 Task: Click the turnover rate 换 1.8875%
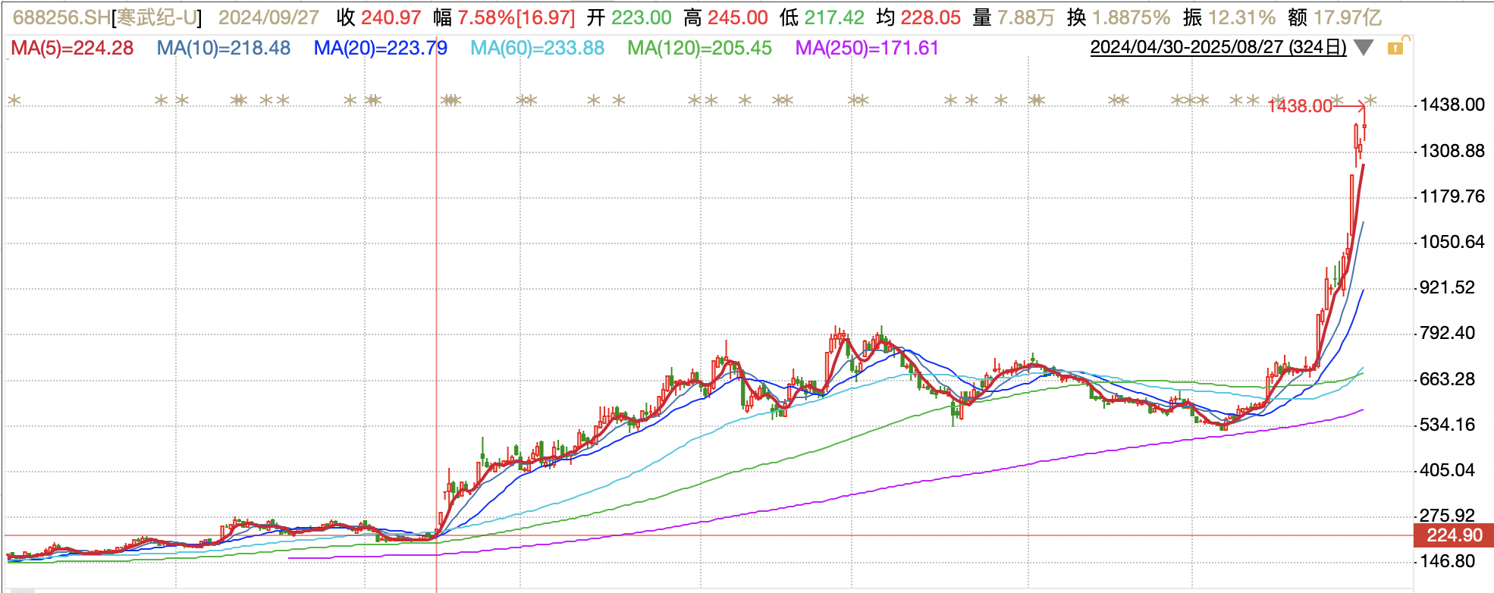1119,17
